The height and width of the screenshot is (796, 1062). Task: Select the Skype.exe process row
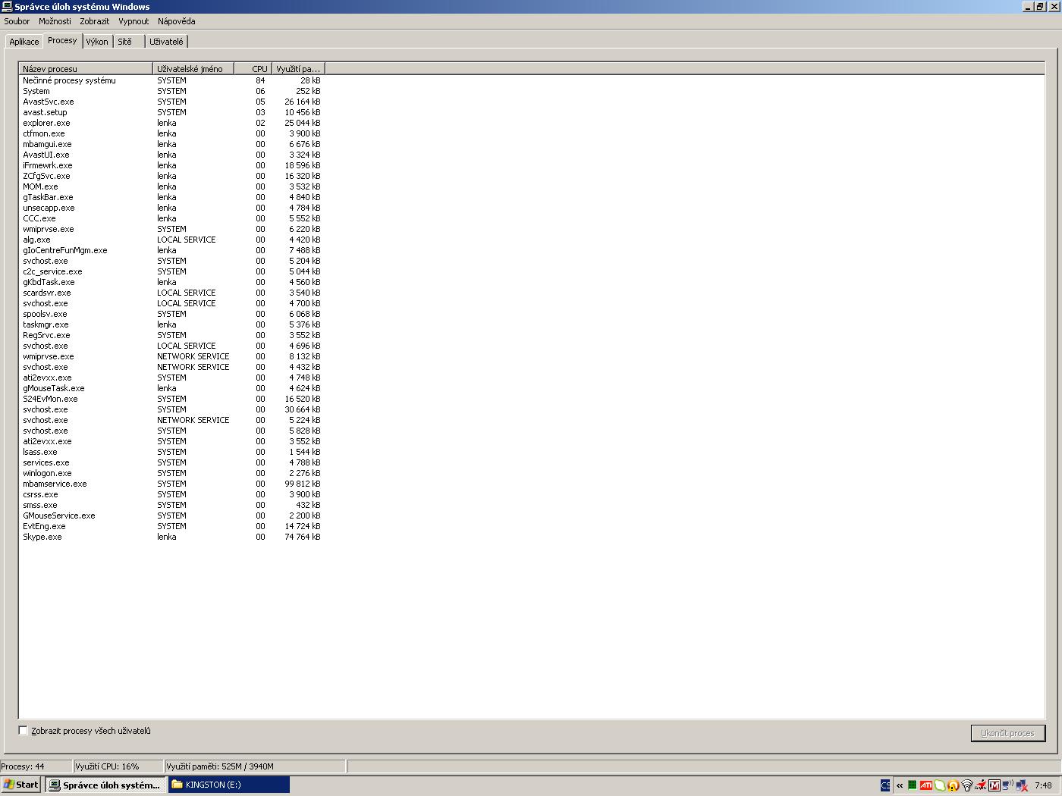click(x=171, y=537)
